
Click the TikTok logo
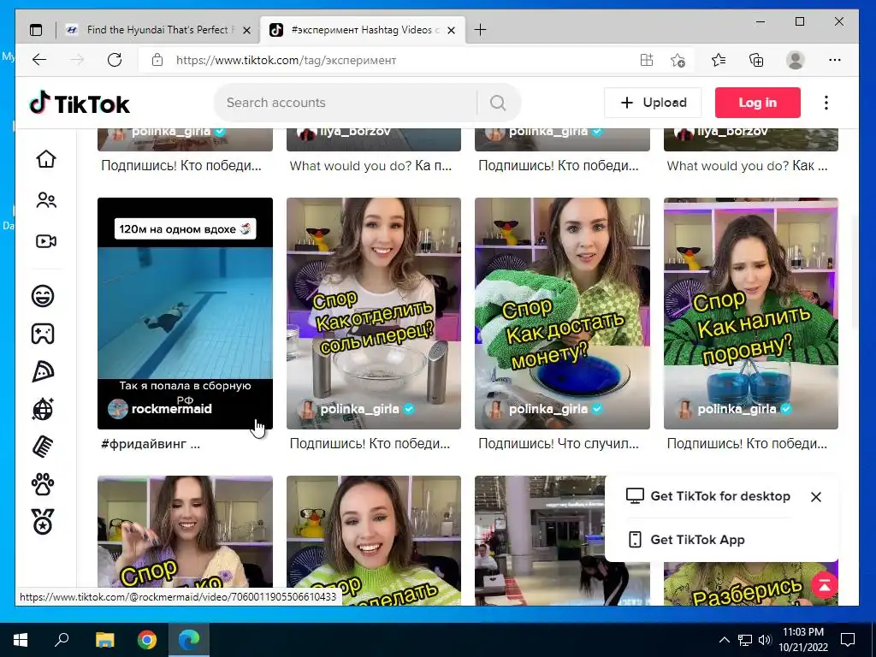(x=80, y=104)
